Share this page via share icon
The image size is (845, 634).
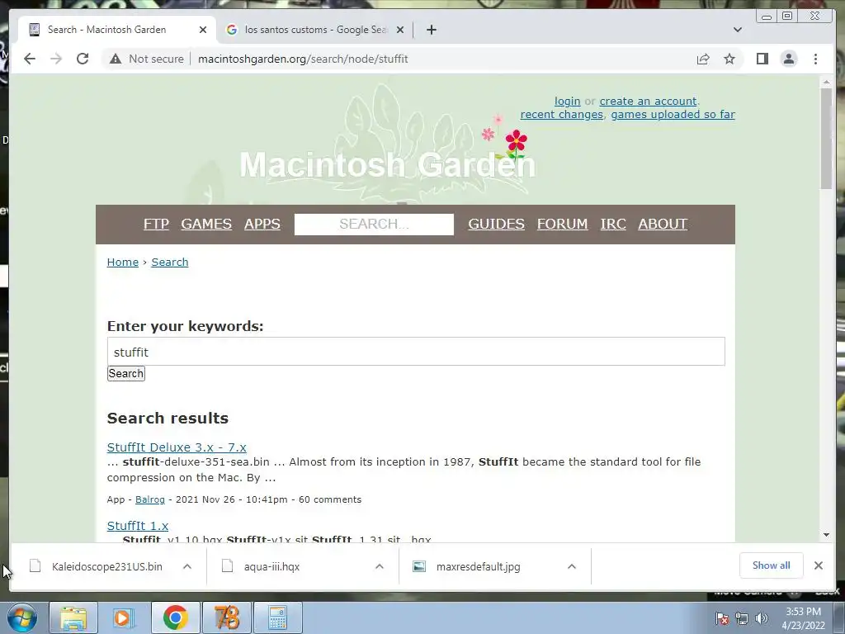coord(703,59)
